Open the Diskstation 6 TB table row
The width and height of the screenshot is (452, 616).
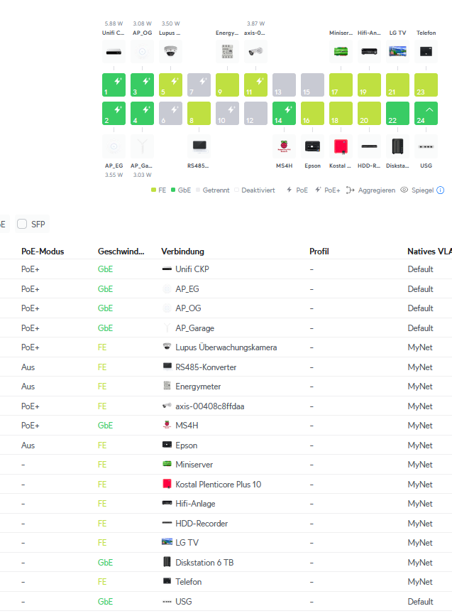(x=204, y=563)
